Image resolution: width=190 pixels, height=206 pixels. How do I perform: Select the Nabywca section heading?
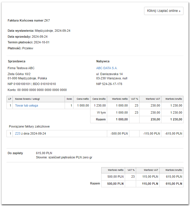(103, 61)
